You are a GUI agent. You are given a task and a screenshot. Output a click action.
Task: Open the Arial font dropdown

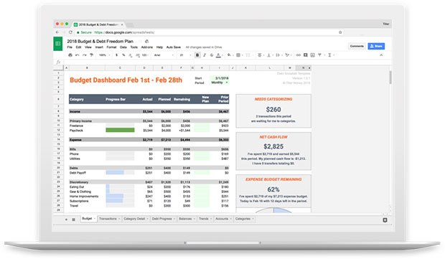164,55
